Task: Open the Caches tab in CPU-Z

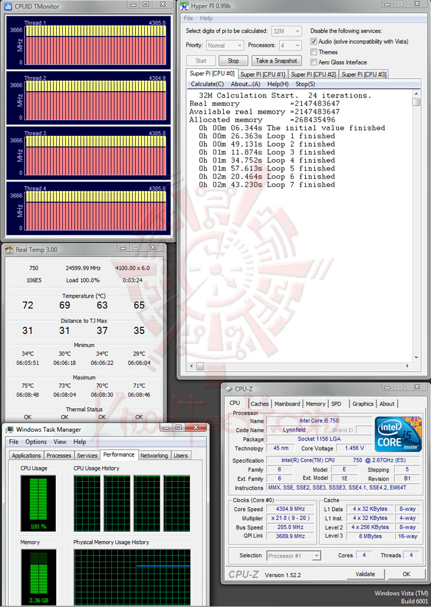Action: click(x=259, y=403)
